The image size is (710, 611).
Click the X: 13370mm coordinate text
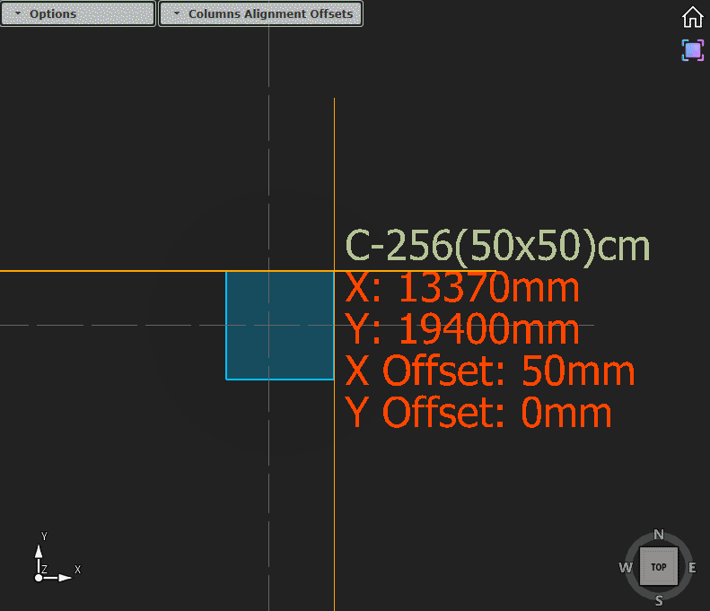pyautogui.click(x=462, y=288)
